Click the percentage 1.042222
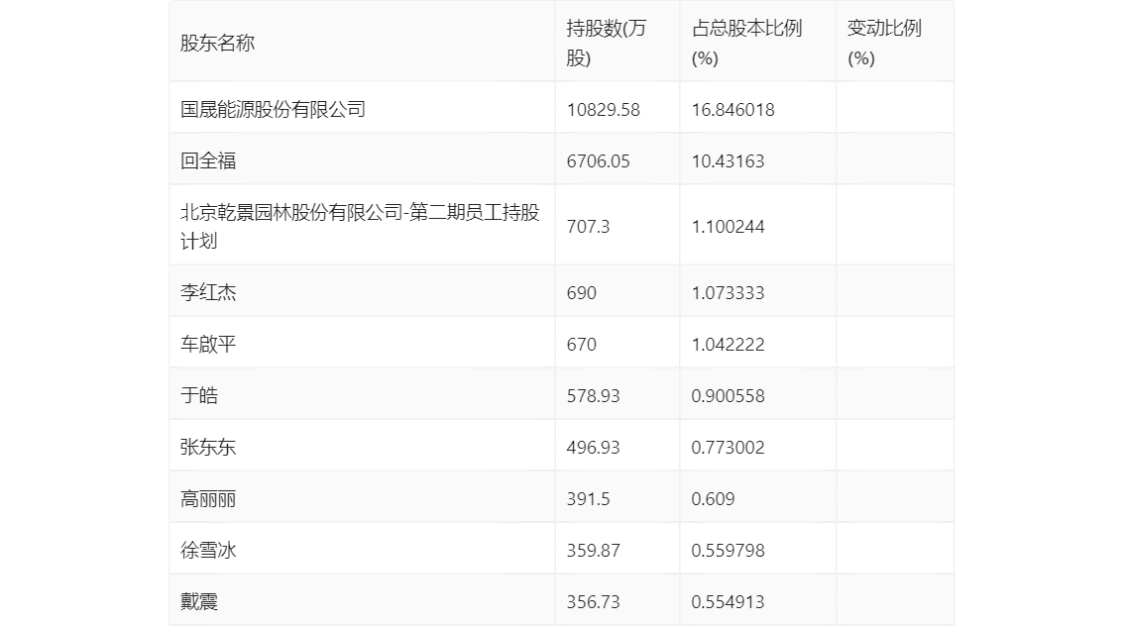The height and width of the screenshot is (626, 1124). tap(728, 345)
